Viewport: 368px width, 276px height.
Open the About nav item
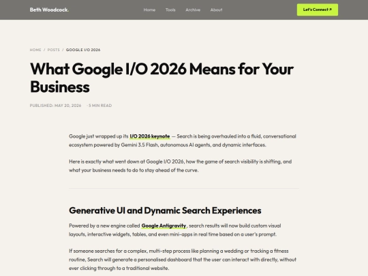tap(216, 10)
